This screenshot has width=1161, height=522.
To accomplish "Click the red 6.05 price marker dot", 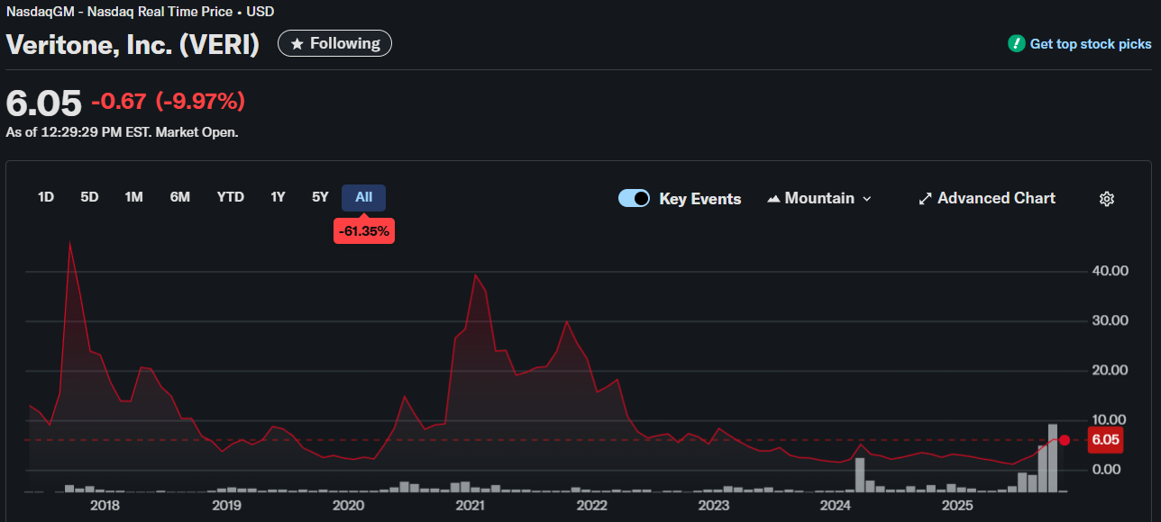I will 1065,440.
